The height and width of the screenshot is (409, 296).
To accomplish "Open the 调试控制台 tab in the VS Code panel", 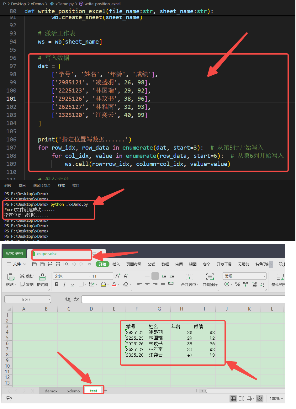I will click(42, 186).
